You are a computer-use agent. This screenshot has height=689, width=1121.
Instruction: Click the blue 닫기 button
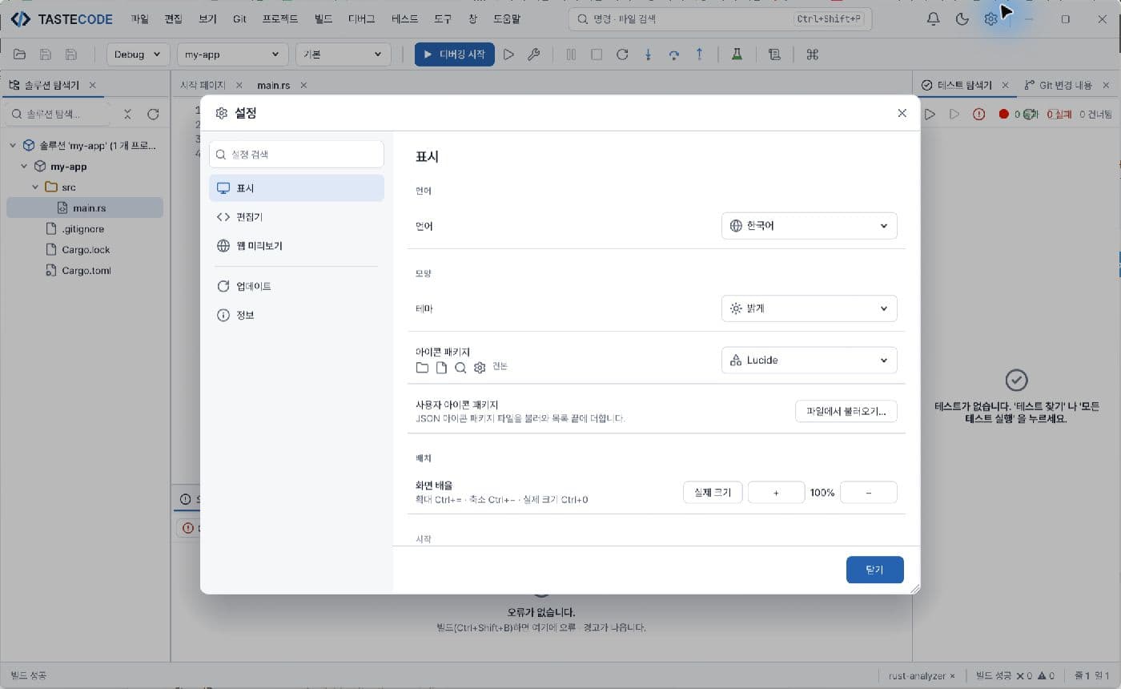point(874,570)
